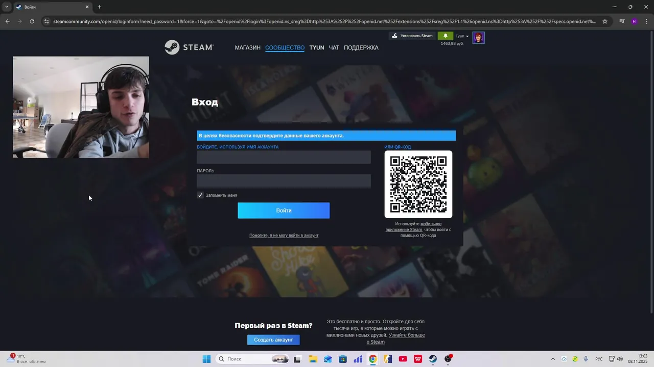This screenshot has width=654, height=367.
Task: Open the media control icon in Chrome toolbar
Action: pyautogui.click(x=622, y=21)
